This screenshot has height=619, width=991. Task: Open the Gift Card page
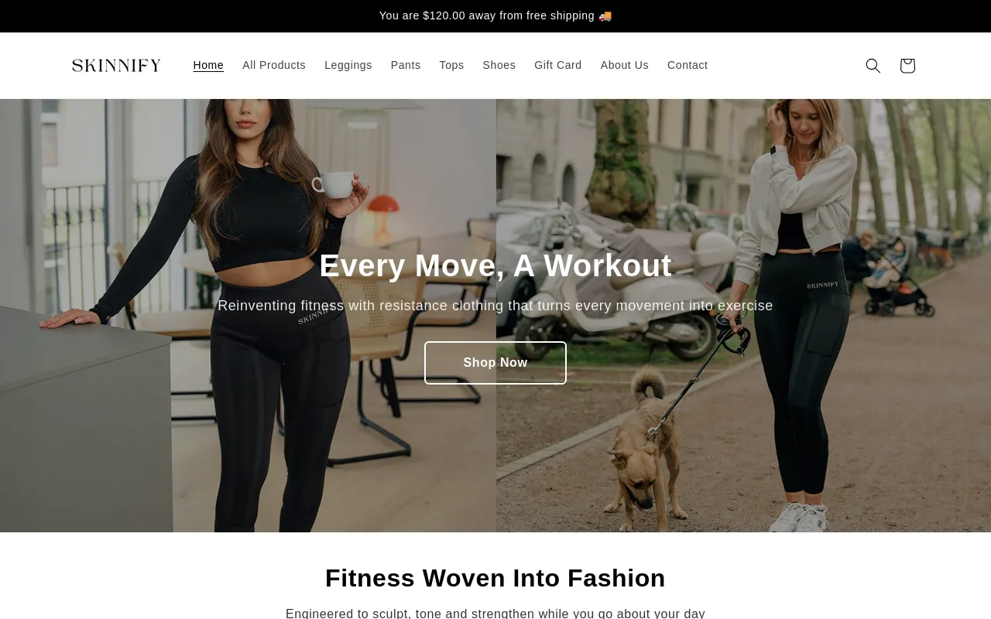(x=558, y=65)
